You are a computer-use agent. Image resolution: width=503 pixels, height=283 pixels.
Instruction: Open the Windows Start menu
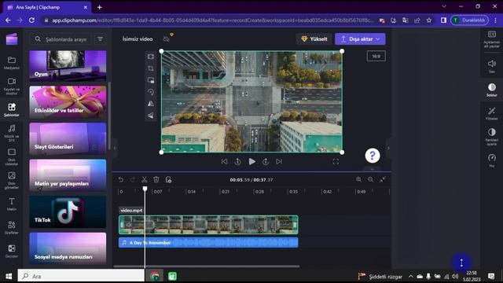point(9,276)
